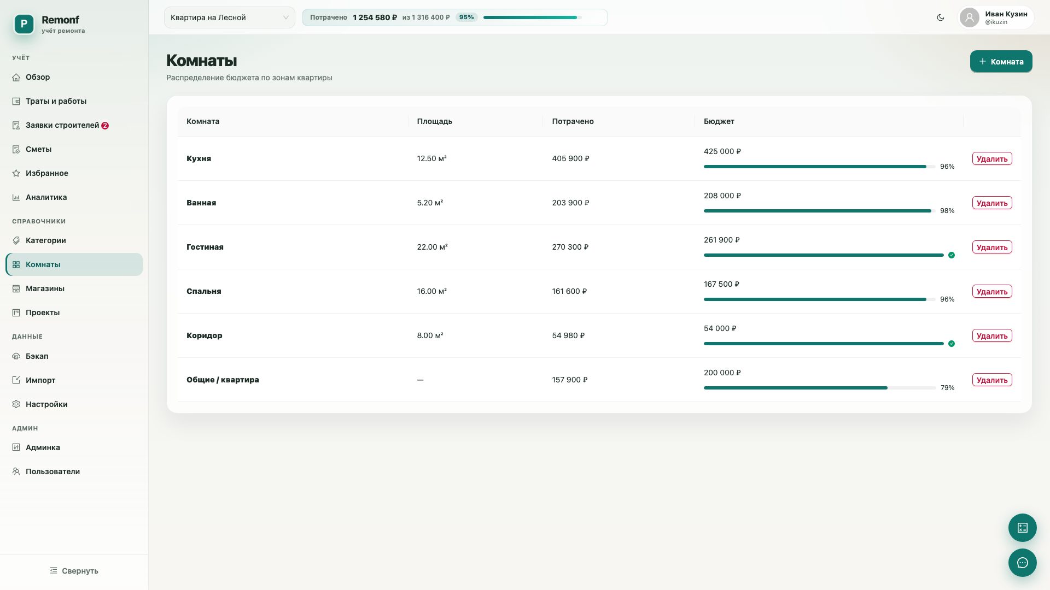Delete the Спальня room

[x=992, y=291]
